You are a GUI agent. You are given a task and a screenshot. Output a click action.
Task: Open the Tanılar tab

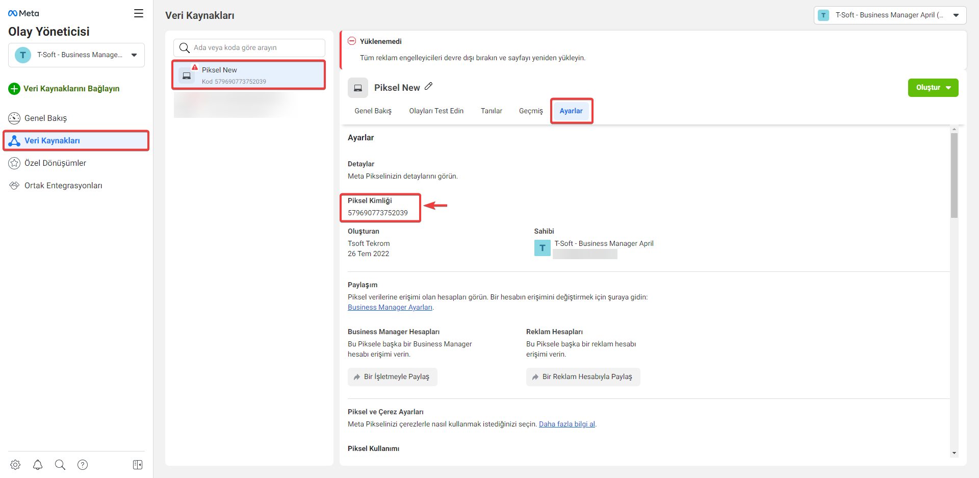point(492,111)
